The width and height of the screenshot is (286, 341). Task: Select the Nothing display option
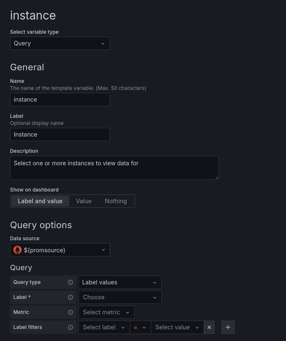[115, 201]
